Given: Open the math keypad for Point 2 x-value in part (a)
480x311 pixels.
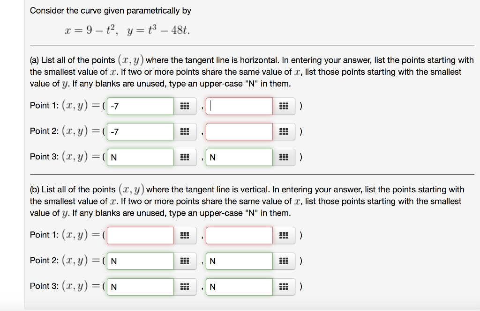Looking at the screenshot, I should pyautogui.click(x=185, y=131).
